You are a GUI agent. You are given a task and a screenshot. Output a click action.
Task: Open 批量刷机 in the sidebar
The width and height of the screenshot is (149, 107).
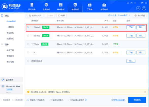(10, 39)
